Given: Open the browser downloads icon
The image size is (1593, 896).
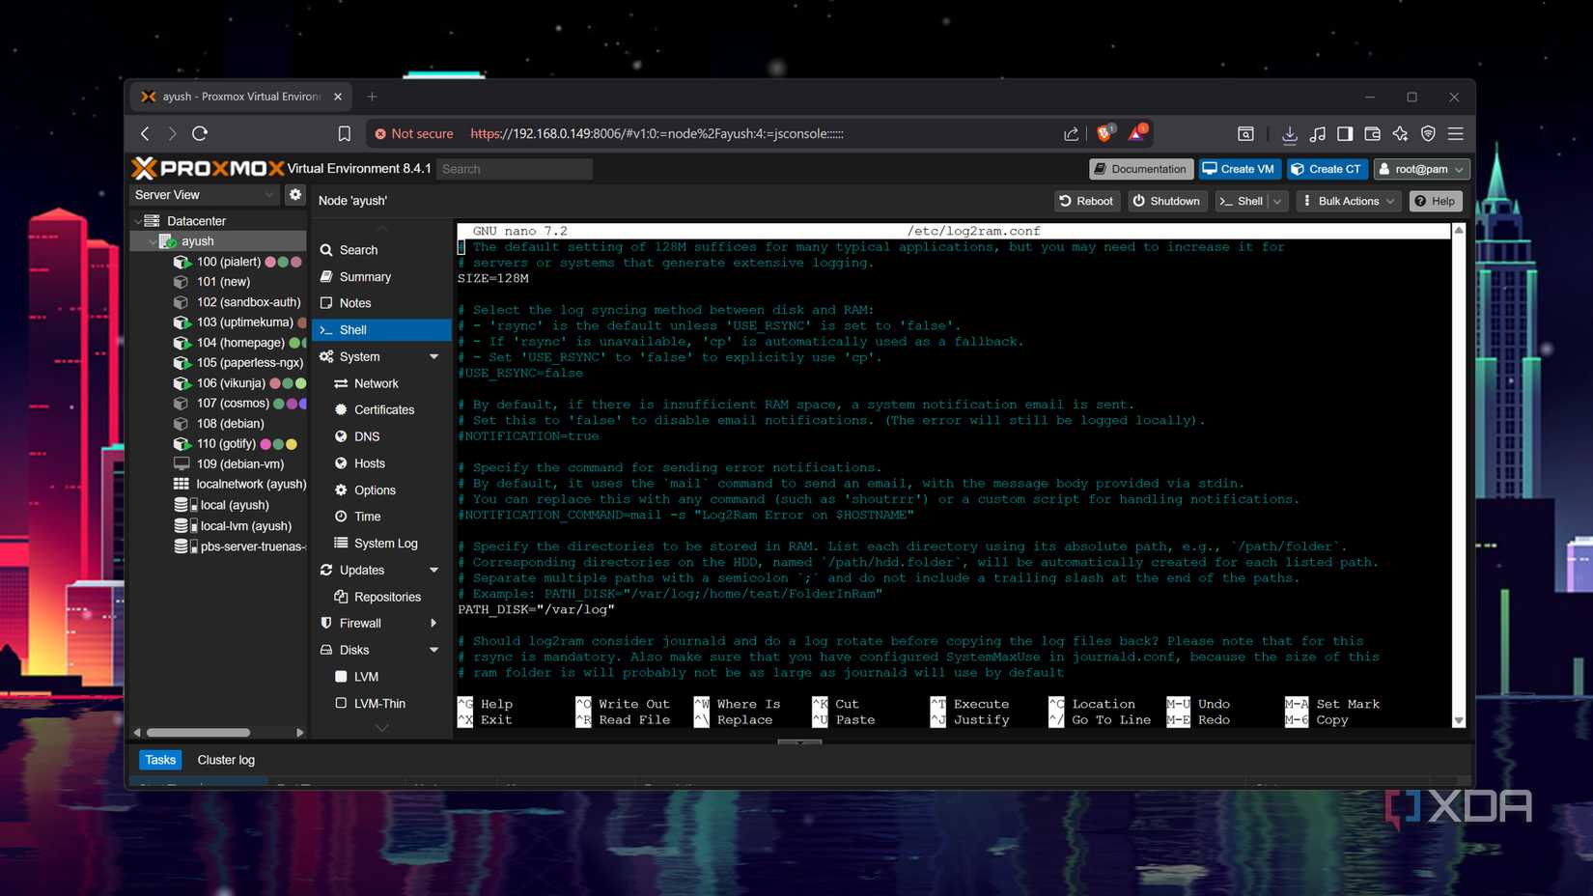Looking at the screenshot, I should [1289, 133].
